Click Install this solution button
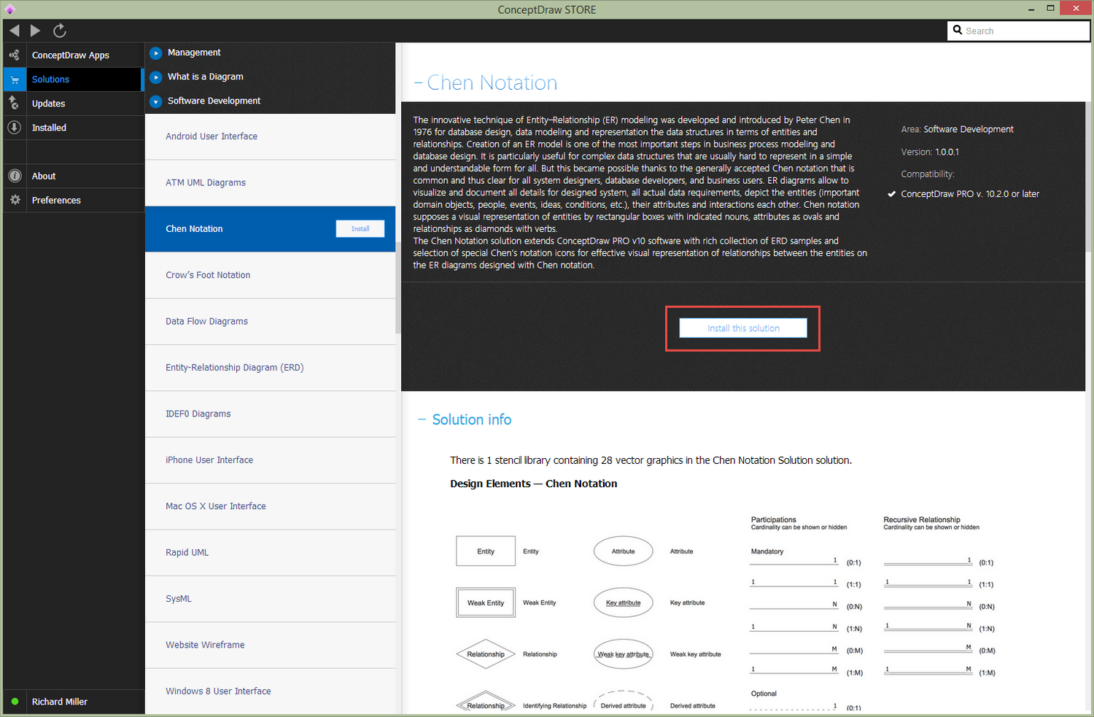 [x=743, y=328]
